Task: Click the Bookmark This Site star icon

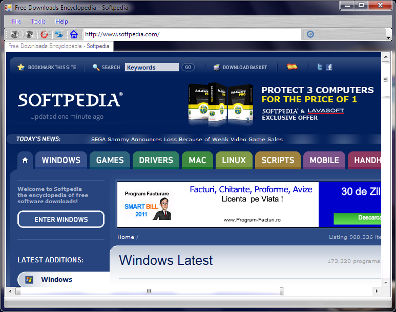Action: (x=21, y=68)
